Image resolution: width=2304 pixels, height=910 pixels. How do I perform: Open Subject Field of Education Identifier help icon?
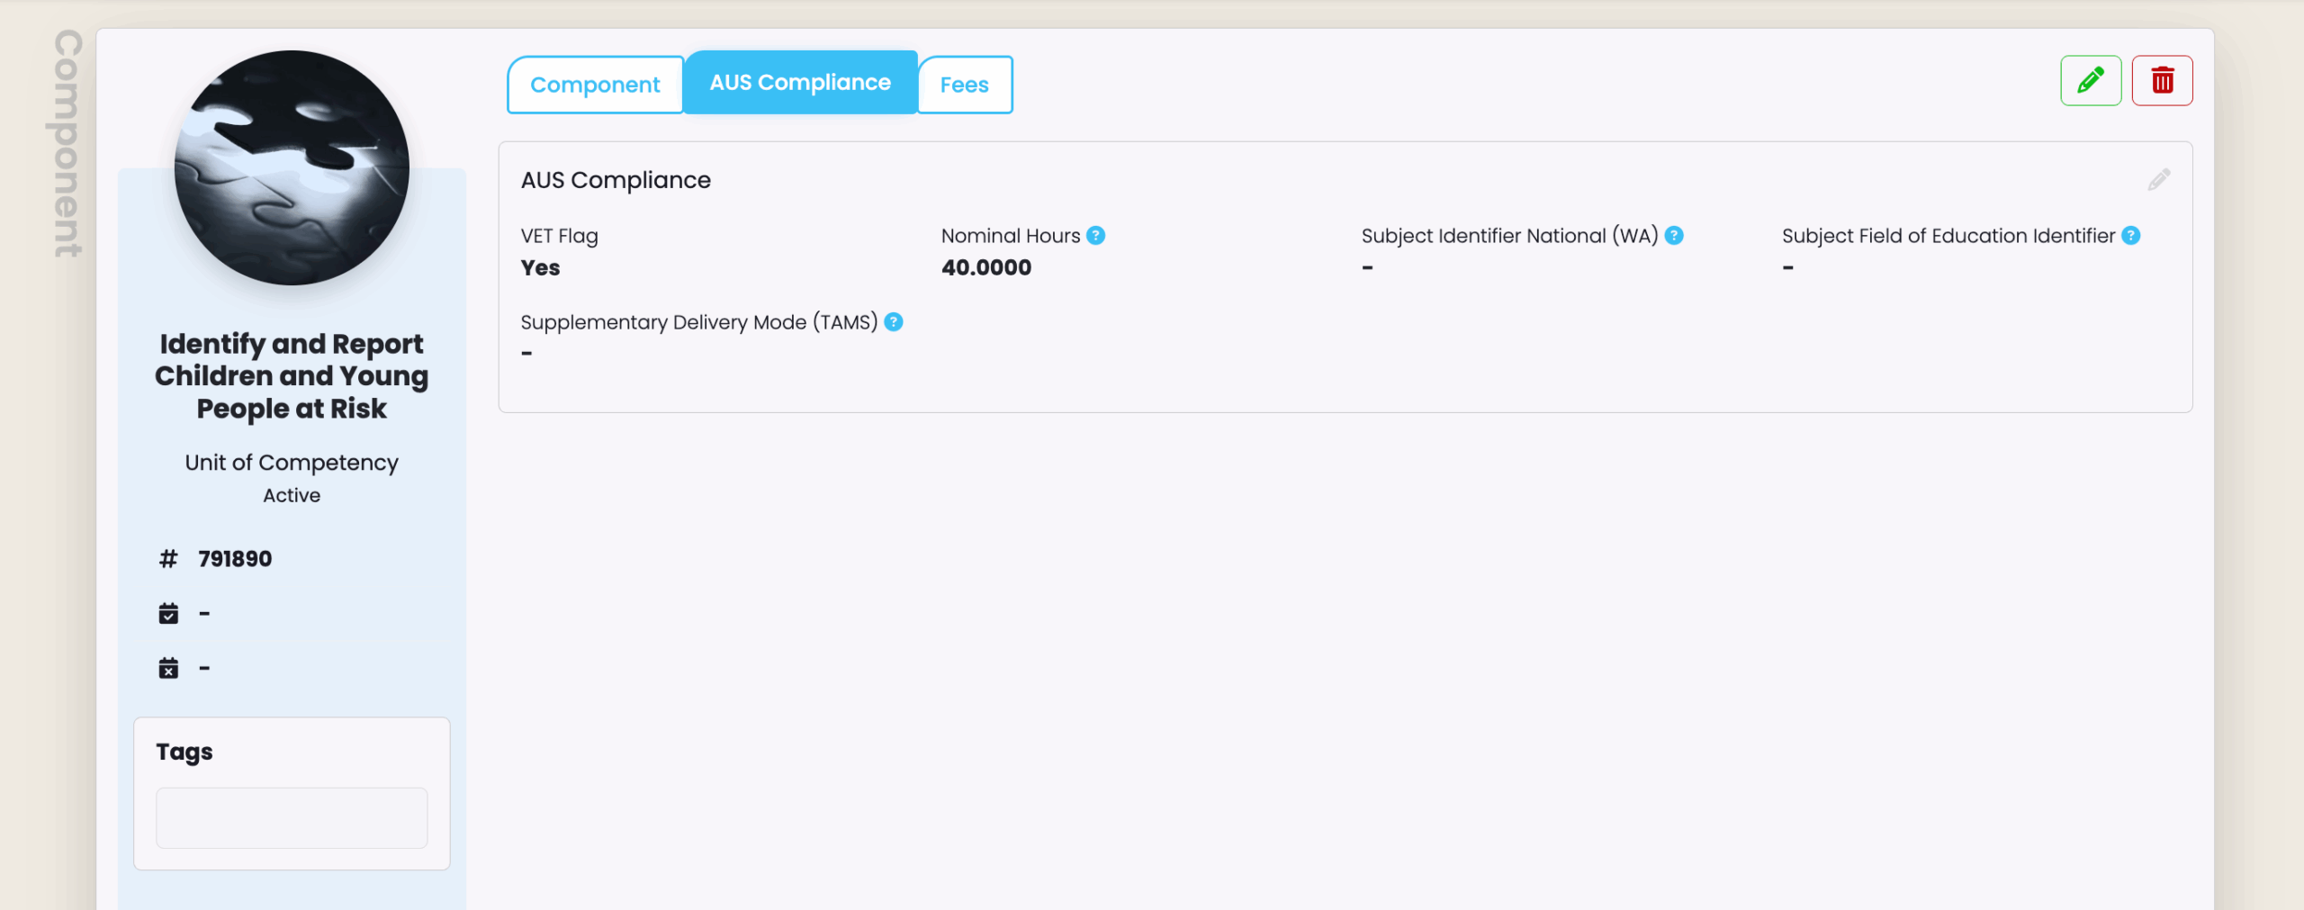point(2130,236)
